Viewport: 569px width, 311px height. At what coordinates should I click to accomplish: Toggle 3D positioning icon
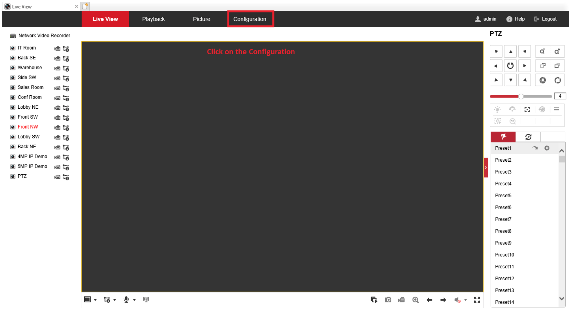tap(512, 121)
